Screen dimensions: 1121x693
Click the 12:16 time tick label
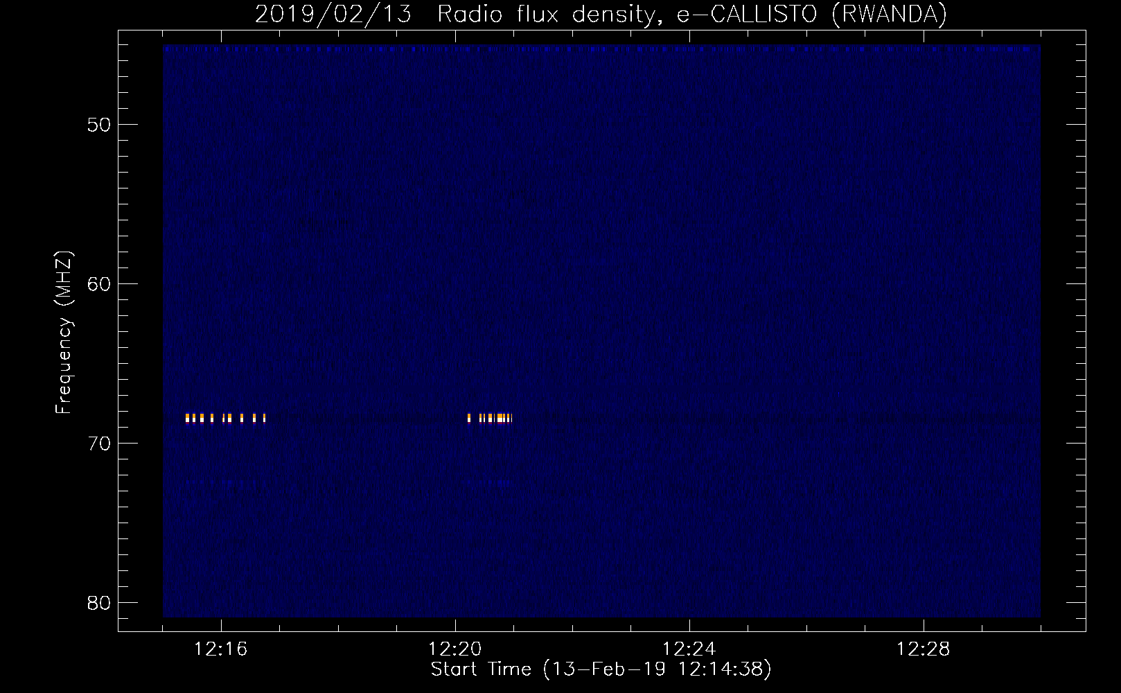point(220,649)
